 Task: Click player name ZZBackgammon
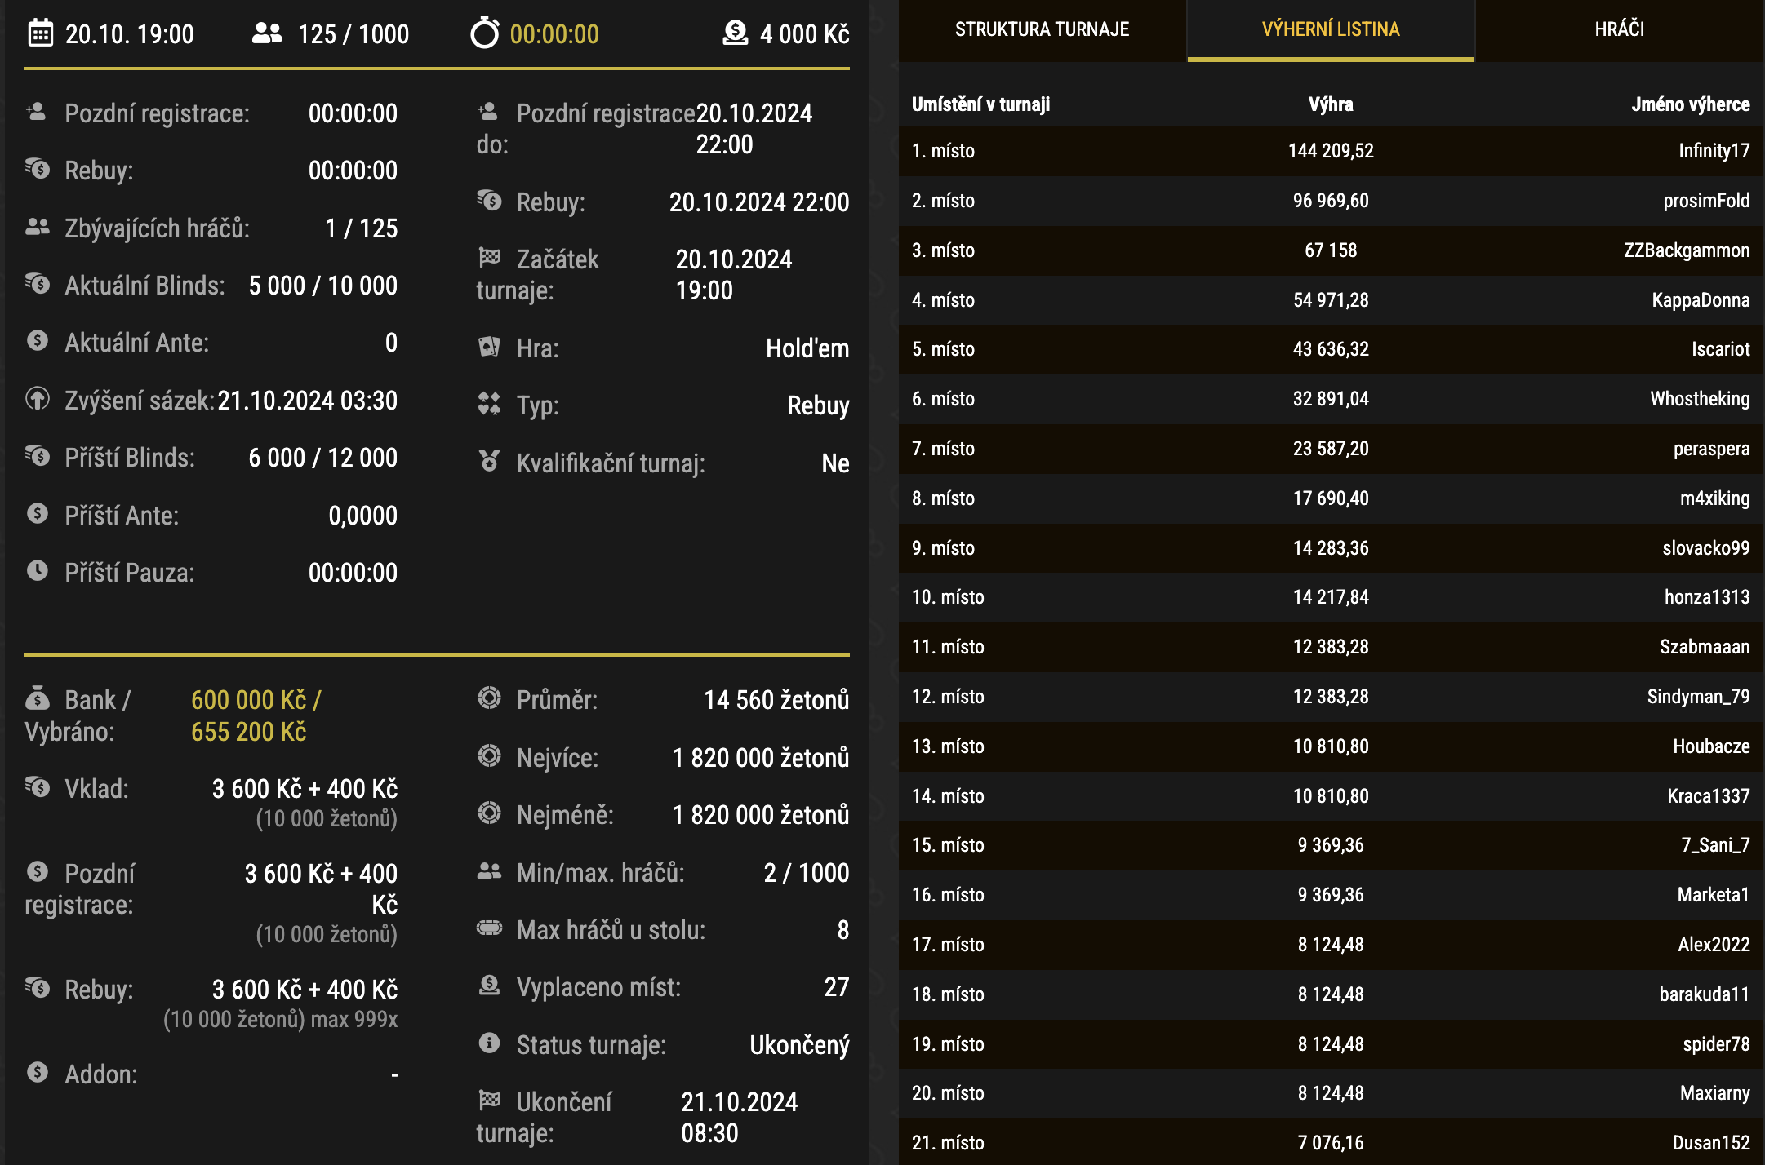1687,250
